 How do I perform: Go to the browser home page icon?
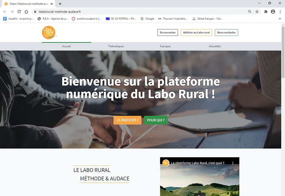(x=26, y=12)
